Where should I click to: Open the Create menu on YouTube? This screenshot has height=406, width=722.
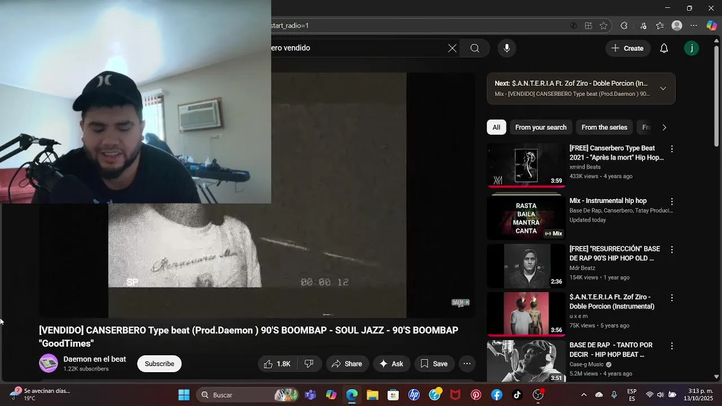[x=628, y=48]
